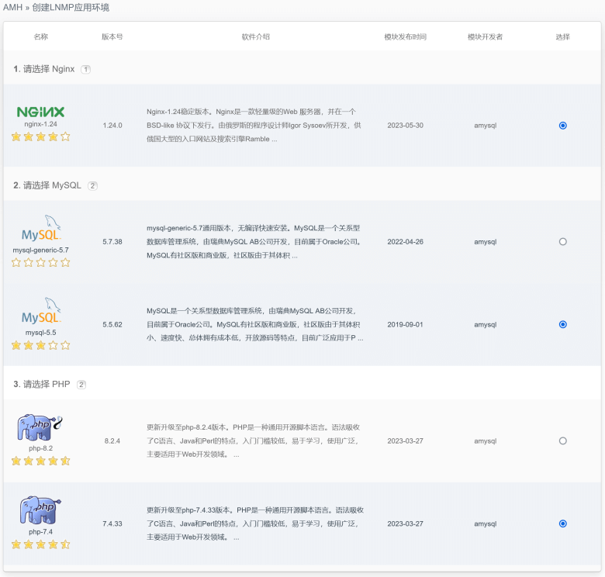Click the amysql developer in mysql-5.5 row
605x577 pixels.
tap(485, 324)
